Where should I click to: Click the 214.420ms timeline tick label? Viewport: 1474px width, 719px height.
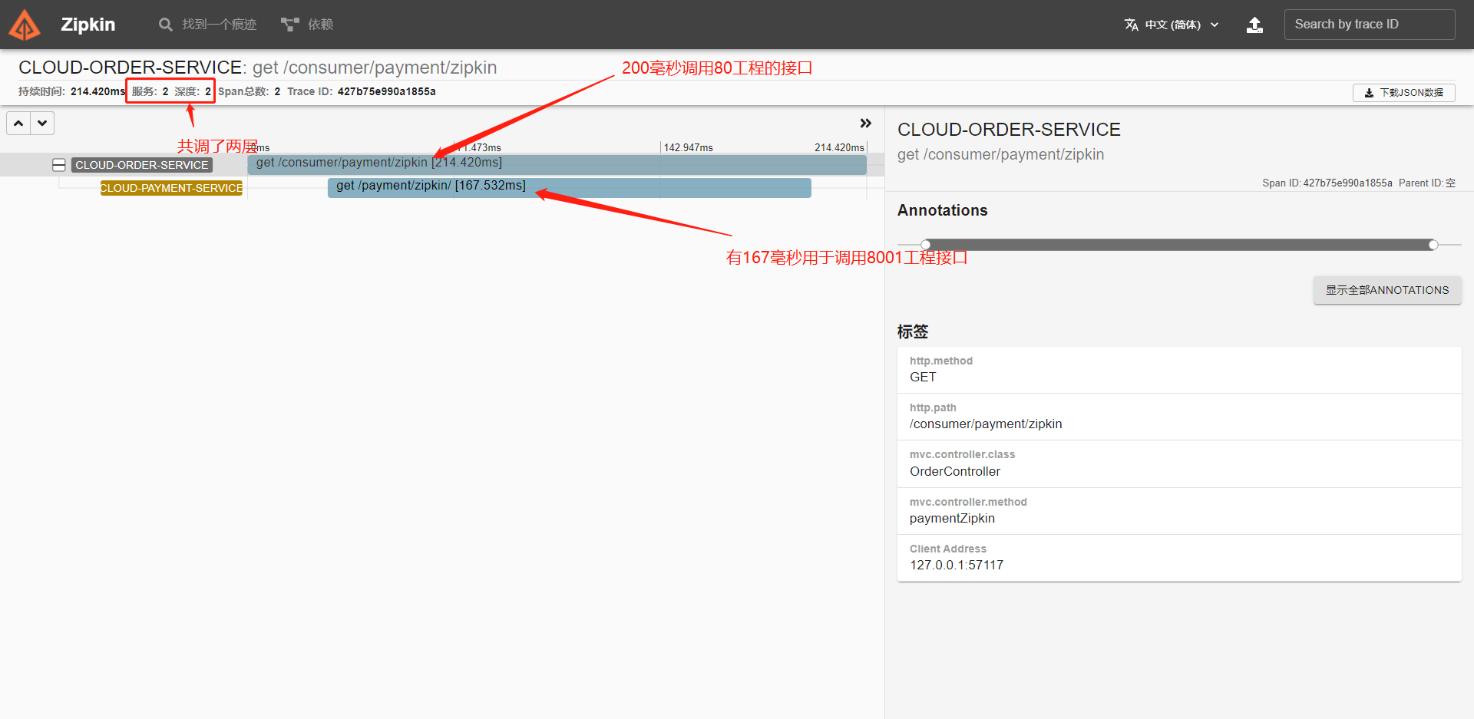[x=839, y=147]
